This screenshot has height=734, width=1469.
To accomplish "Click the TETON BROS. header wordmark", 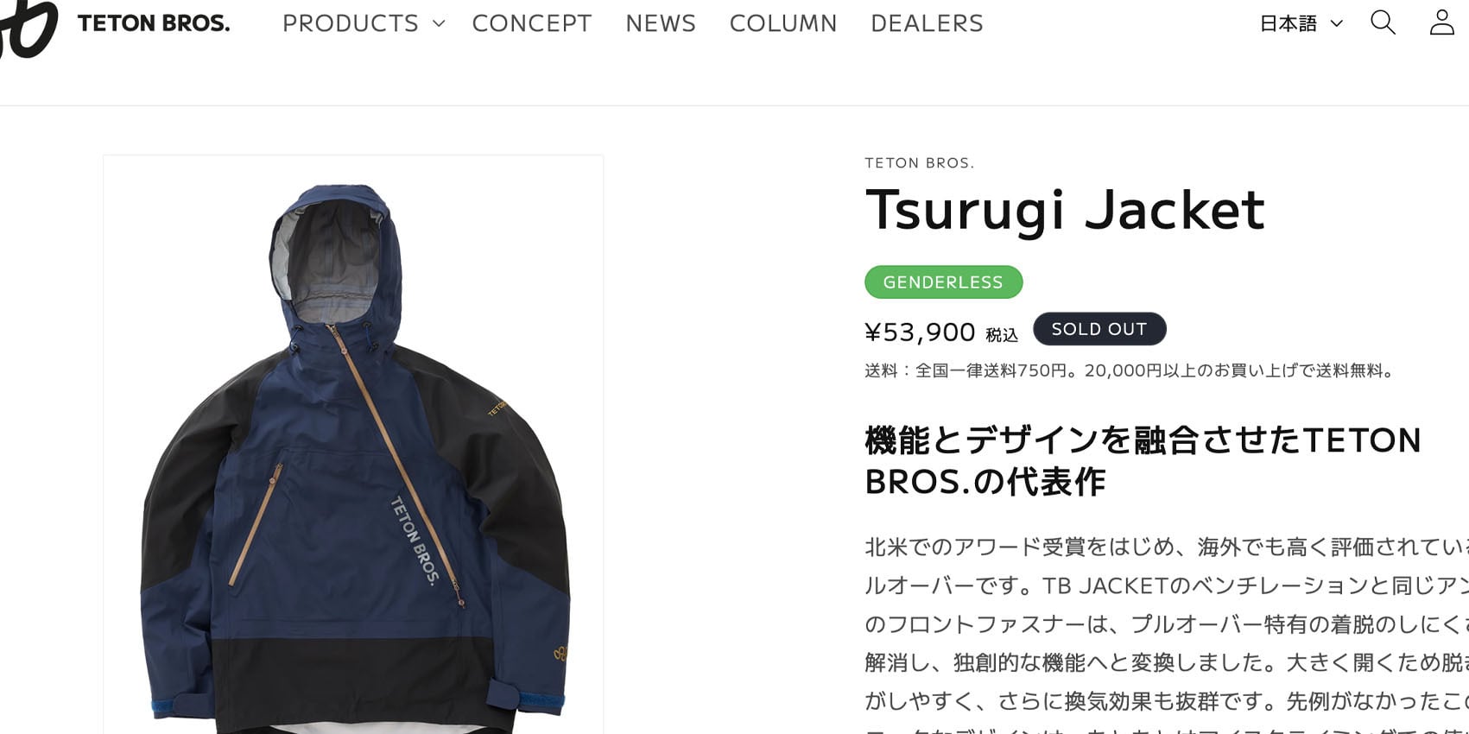I will click(x=154, y=23).
